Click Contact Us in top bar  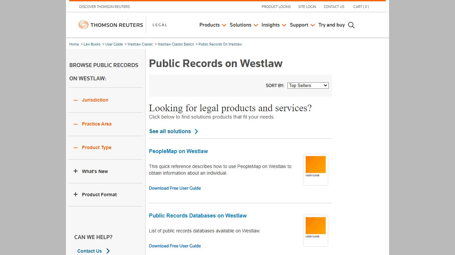[334, 7]
